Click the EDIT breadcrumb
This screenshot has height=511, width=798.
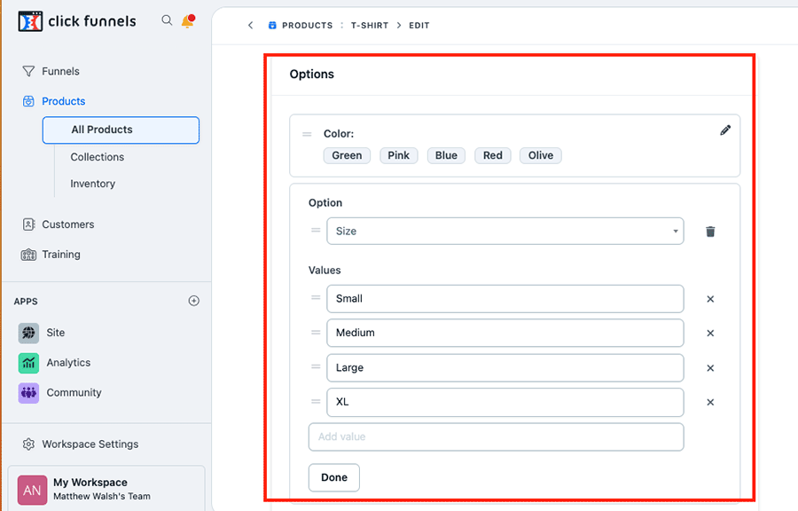(x=419, y=26)
